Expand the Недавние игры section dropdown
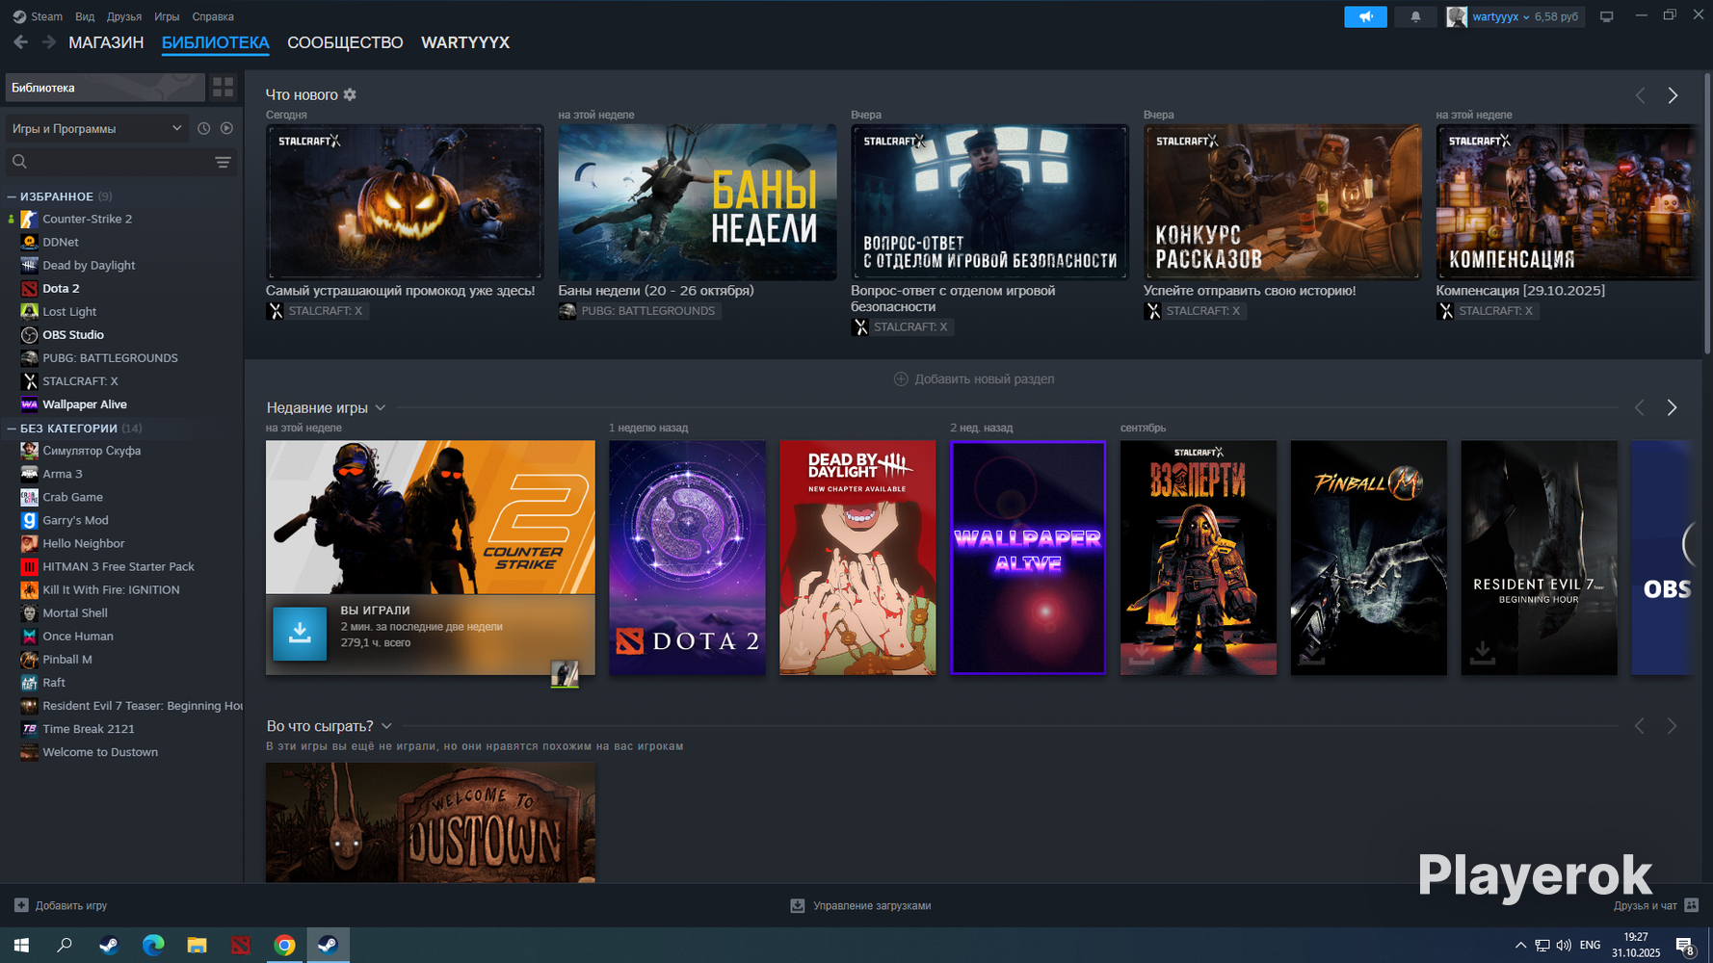 coord(381,408)
